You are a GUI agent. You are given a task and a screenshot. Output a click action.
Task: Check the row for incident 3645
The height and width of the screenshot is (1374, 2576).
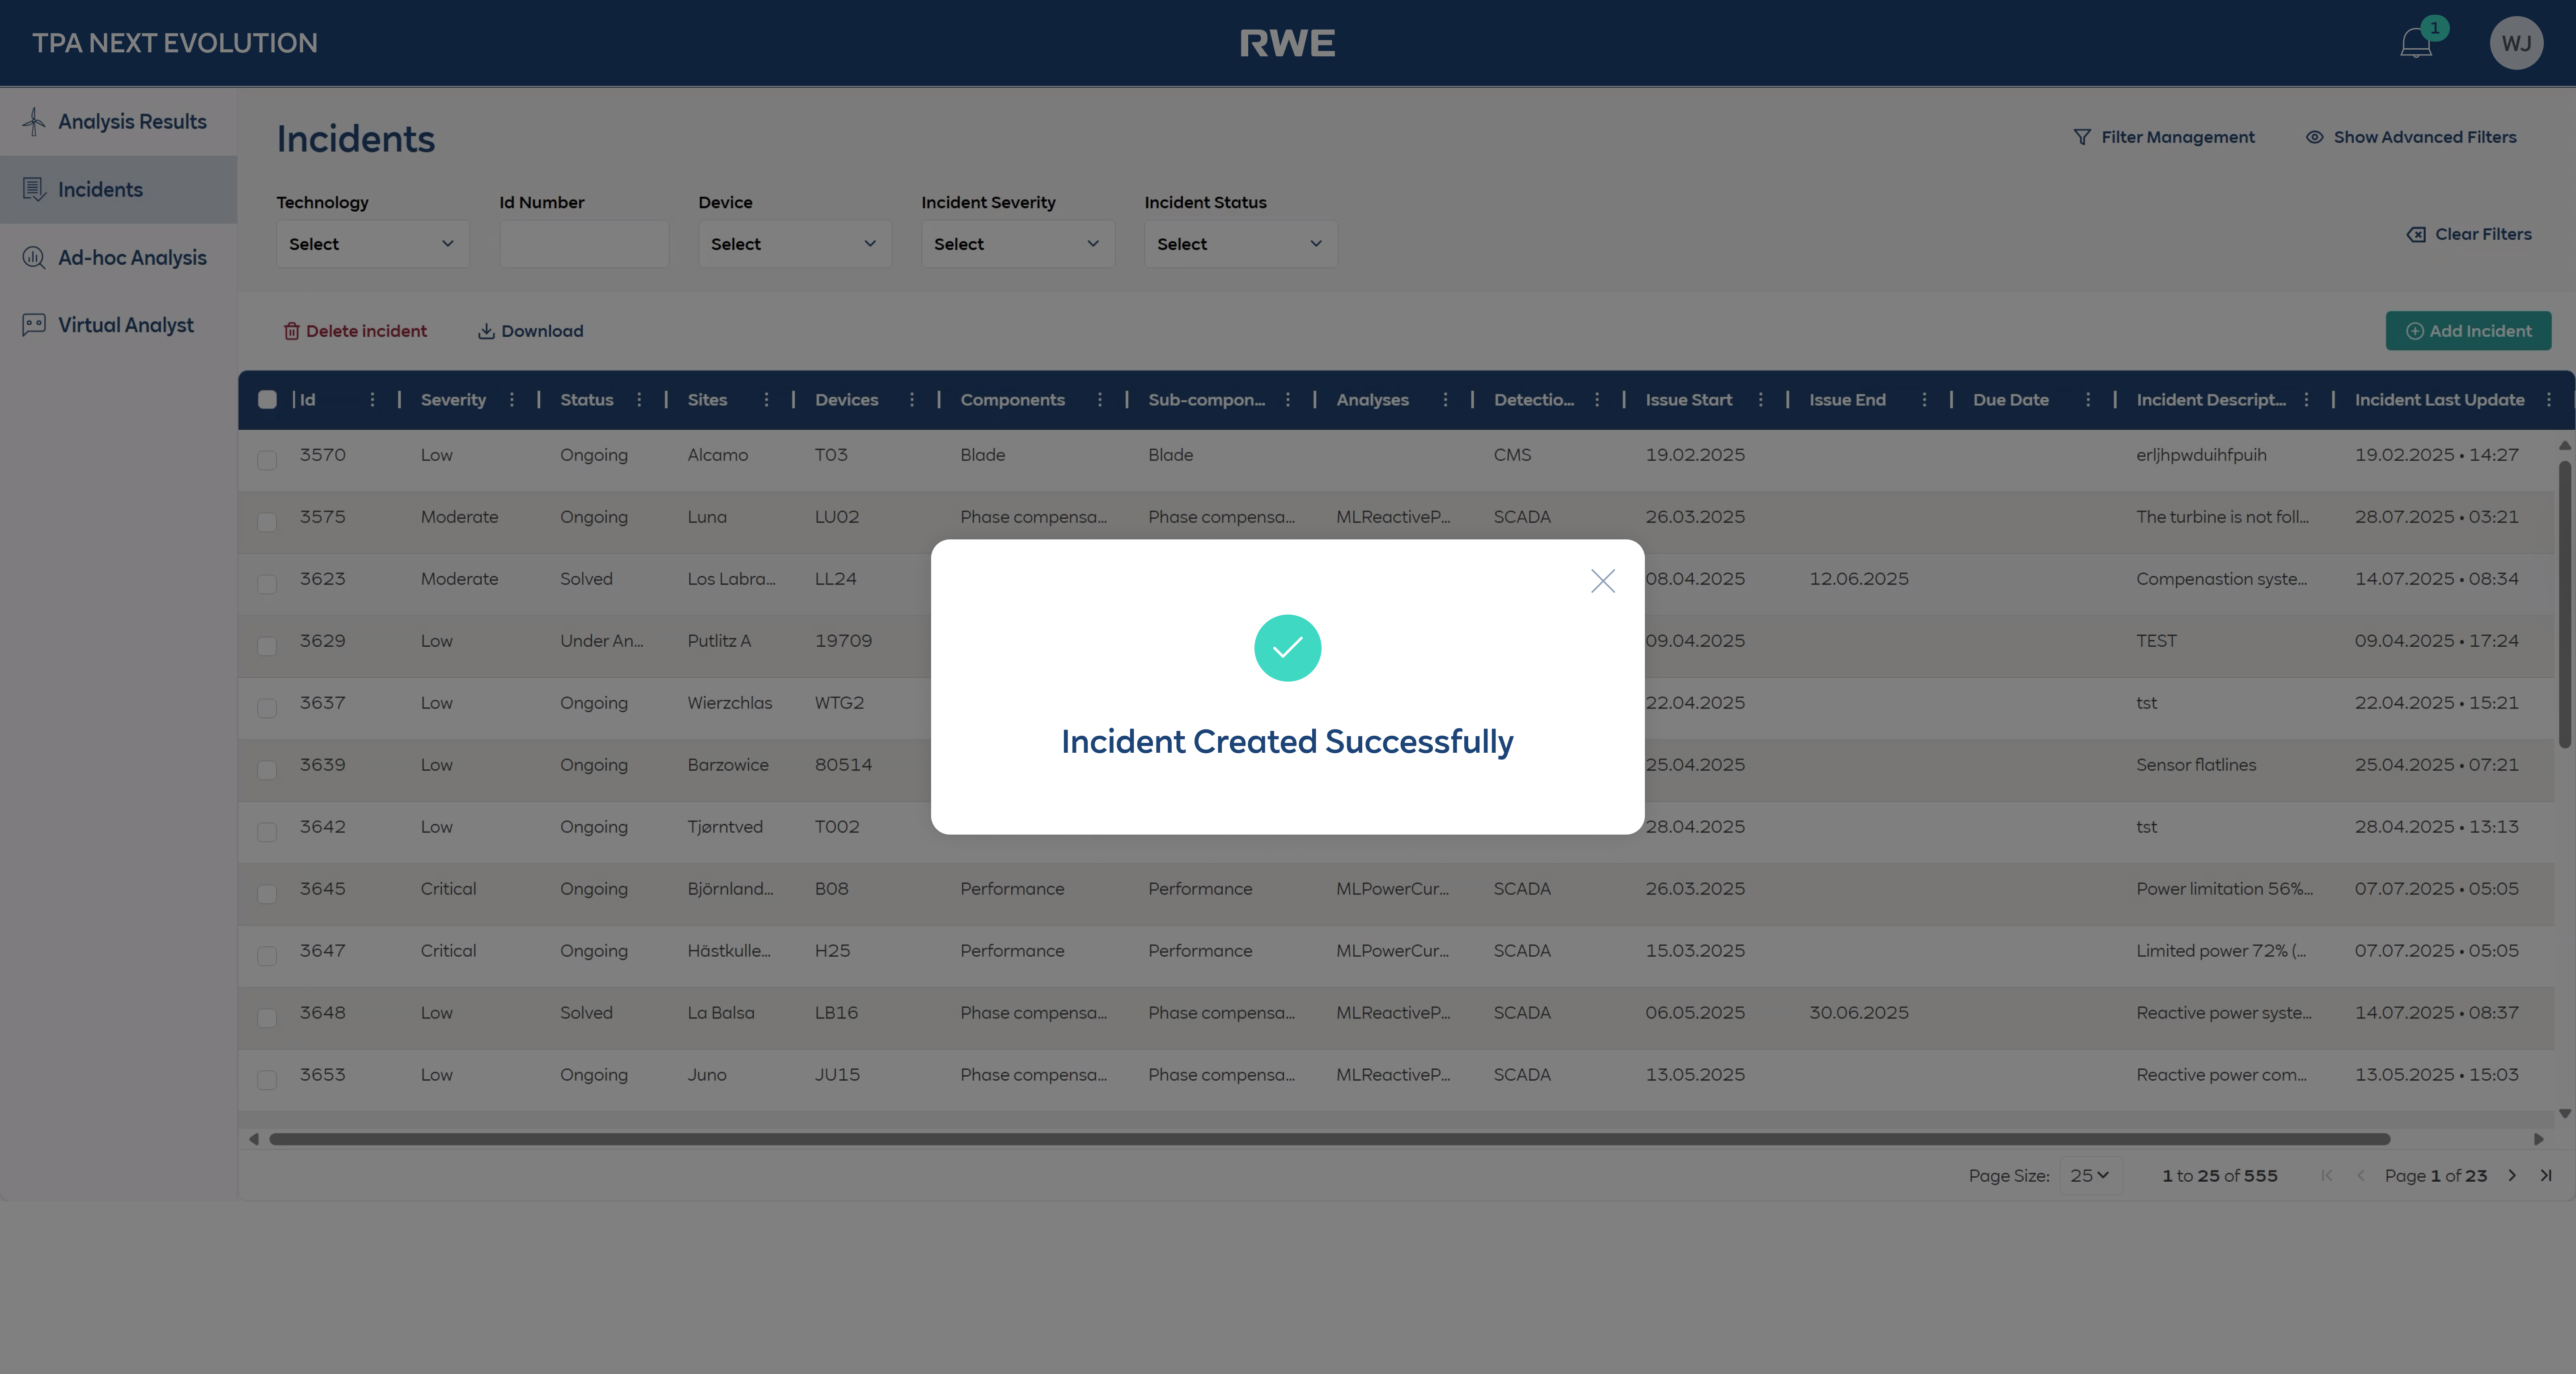(267, 894)
